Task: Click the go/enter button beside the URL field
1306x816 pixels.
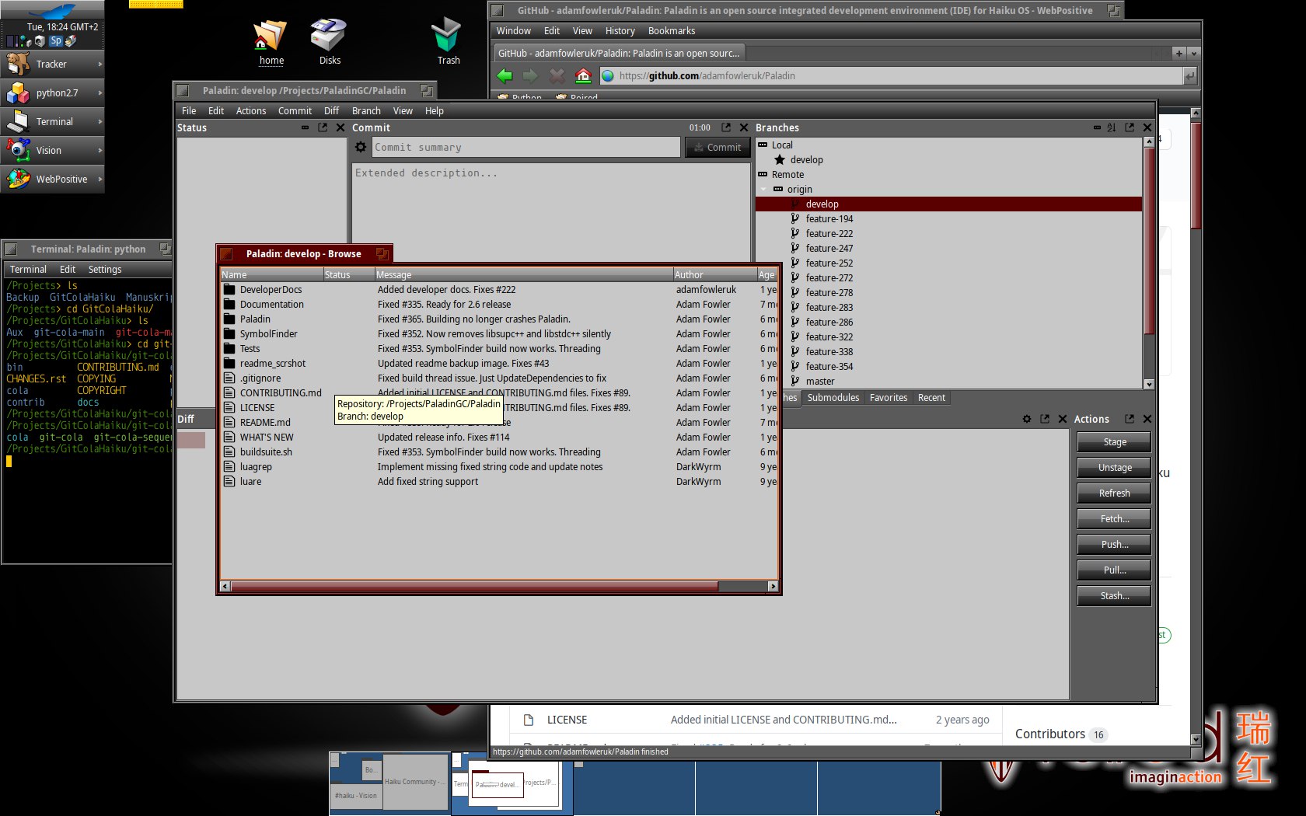Action: pos(1189,75)
